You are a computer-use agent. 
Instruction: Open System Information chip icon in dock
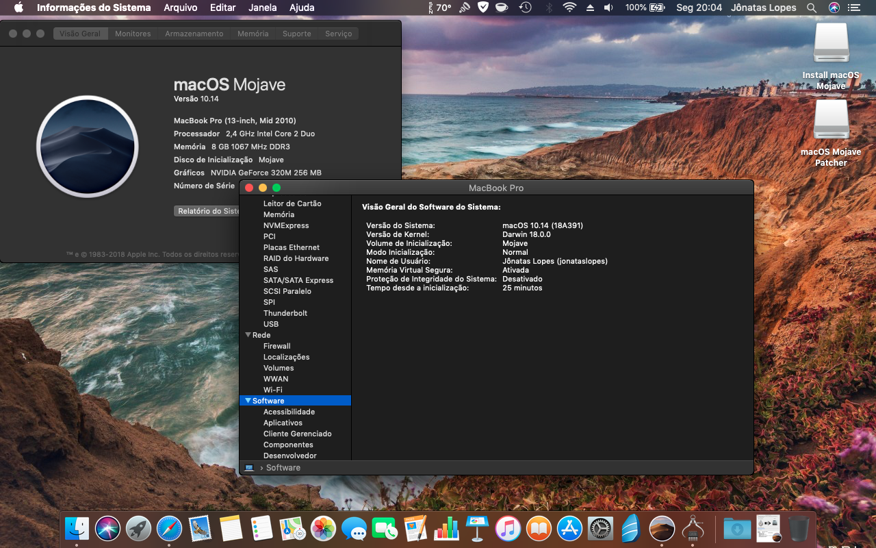pos(693,528)
